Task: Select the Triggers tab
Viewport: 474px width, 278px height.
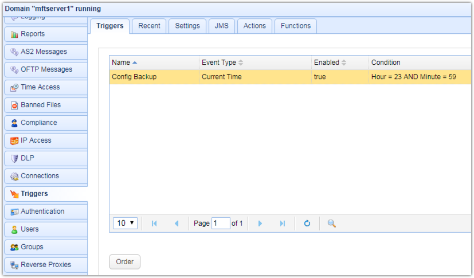Action: (109, 26)
